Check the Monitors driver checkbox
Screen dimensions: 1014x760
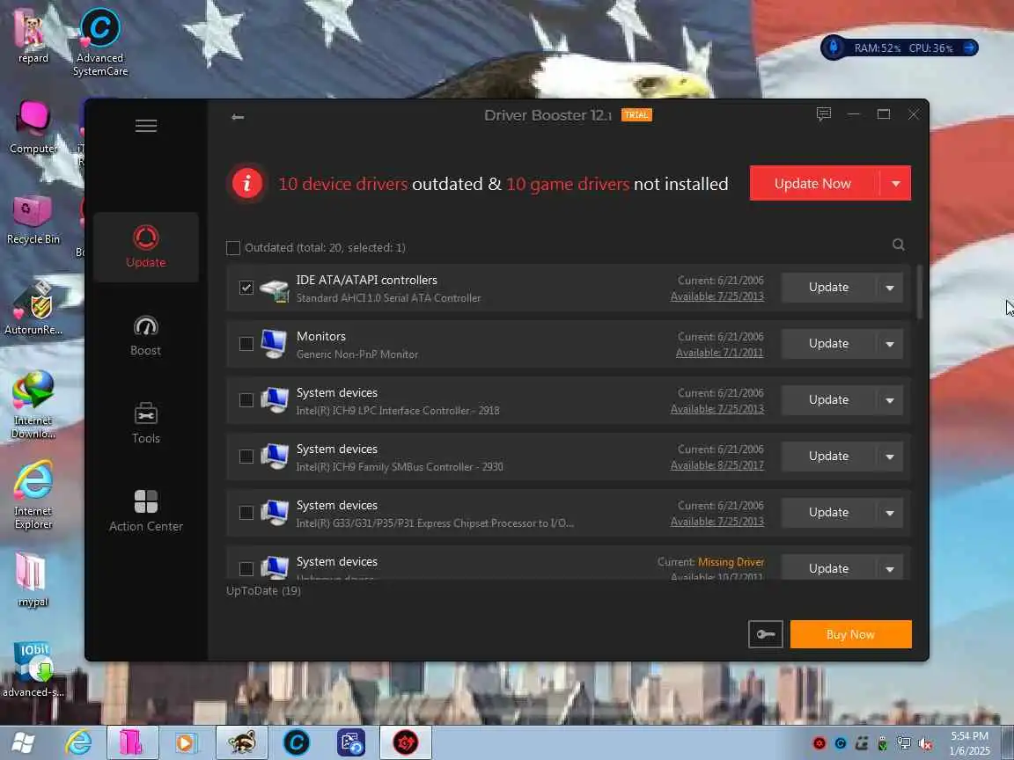point(246,344)
